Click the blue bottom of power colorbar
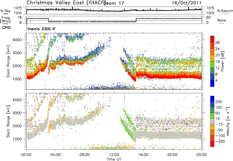The height and width of the screenshot is (161, 233). pyautogui.click(x=212, y=83)
